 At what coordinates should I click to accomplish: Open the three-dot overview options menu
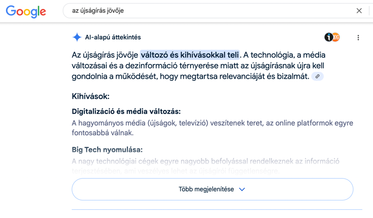(x=358, y=38)
